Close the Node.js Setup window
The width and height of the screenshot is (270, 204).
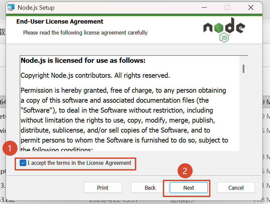(251, 7)
